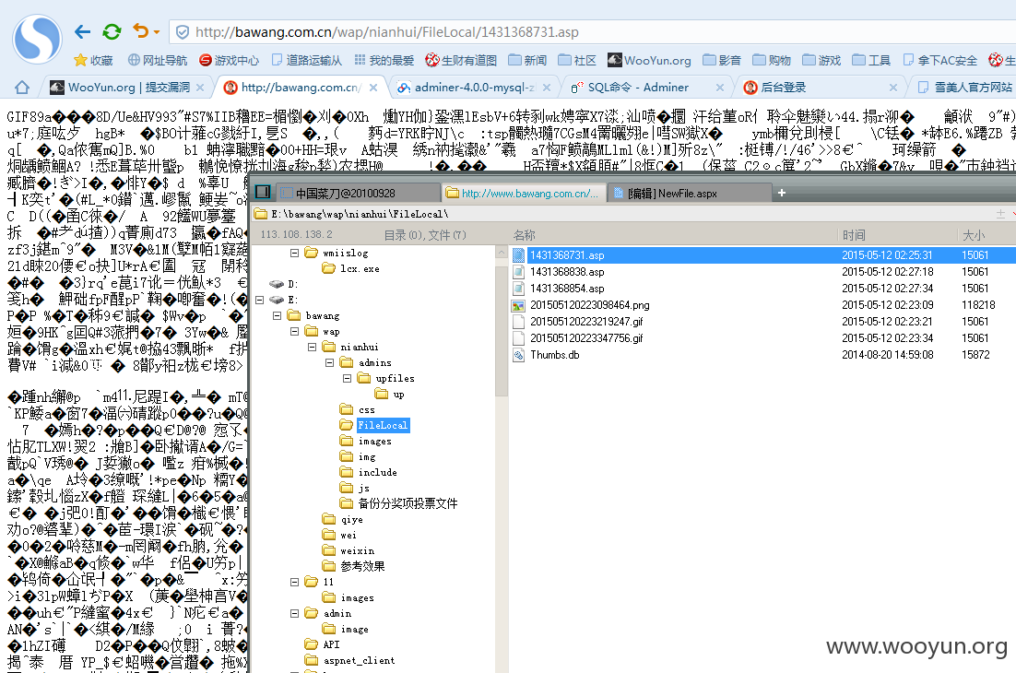1016x673 pixels.
Task: Click the Sogou browser logo
Action: coord(37,41)
